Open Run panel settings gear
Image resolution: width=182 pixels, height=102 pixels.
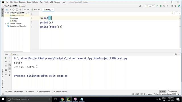click(x=176, y=54)
